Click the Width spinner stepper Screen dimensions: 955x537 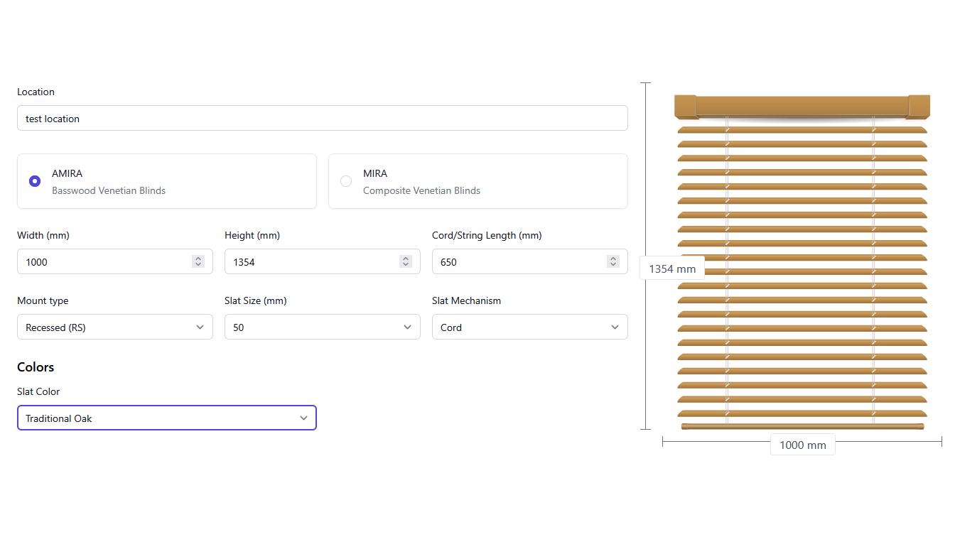(198, 262)
